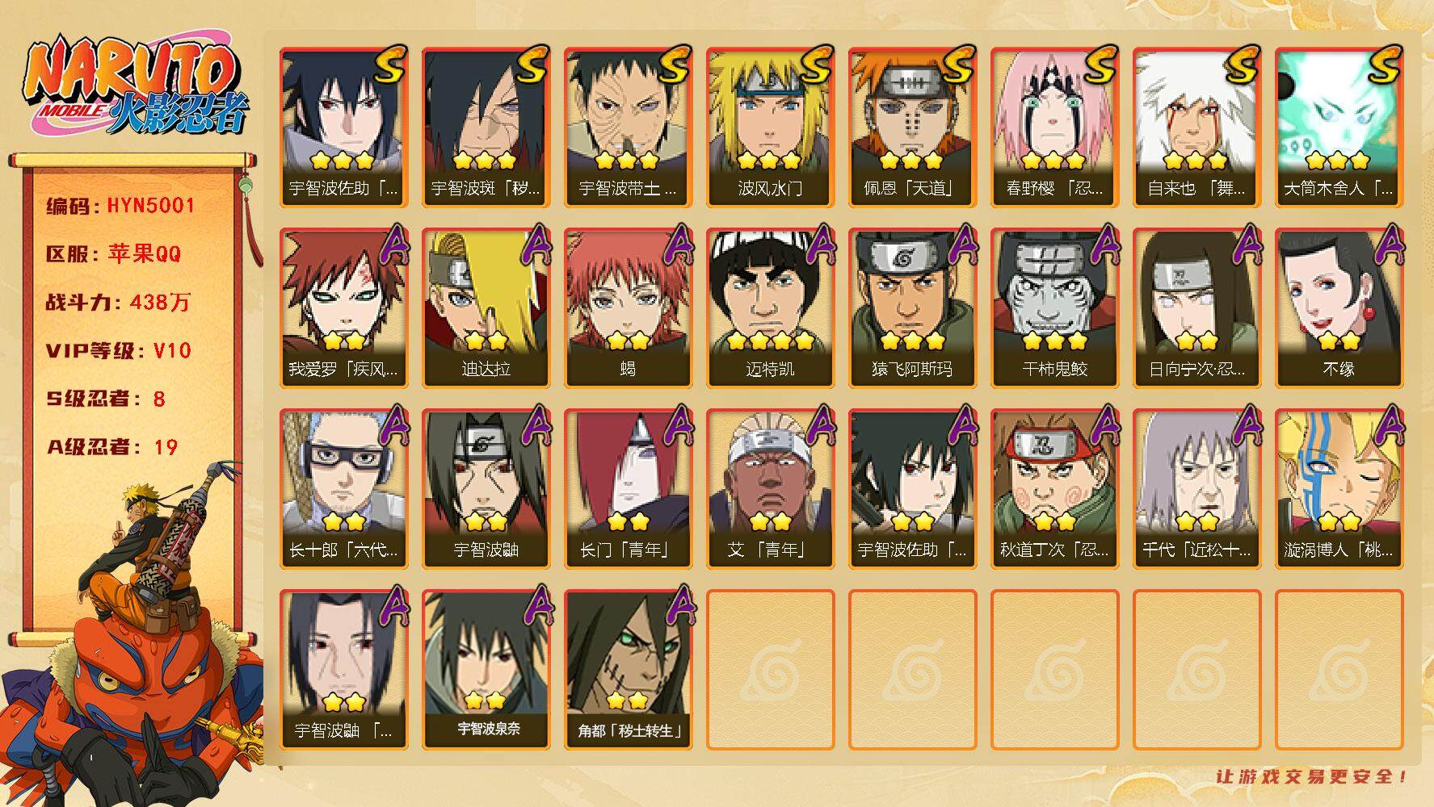Screen dimensions: 1434x807
Task: Click the 佩恩「天道」character portrait
Action: pos(912,128)
